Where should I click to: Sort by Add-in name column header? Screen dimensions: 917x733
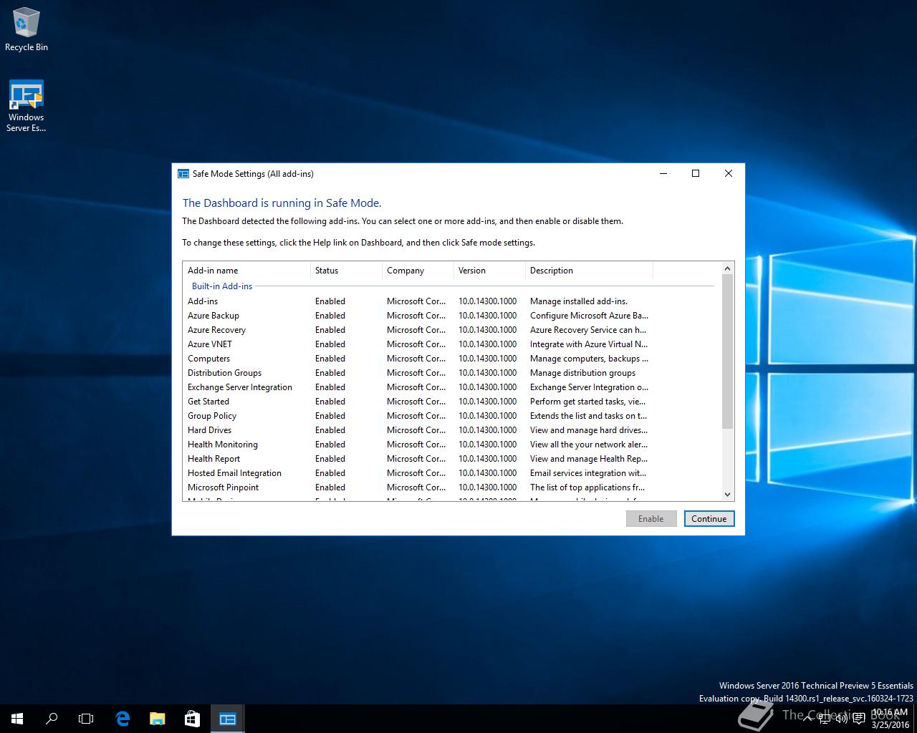coord(246,271)
